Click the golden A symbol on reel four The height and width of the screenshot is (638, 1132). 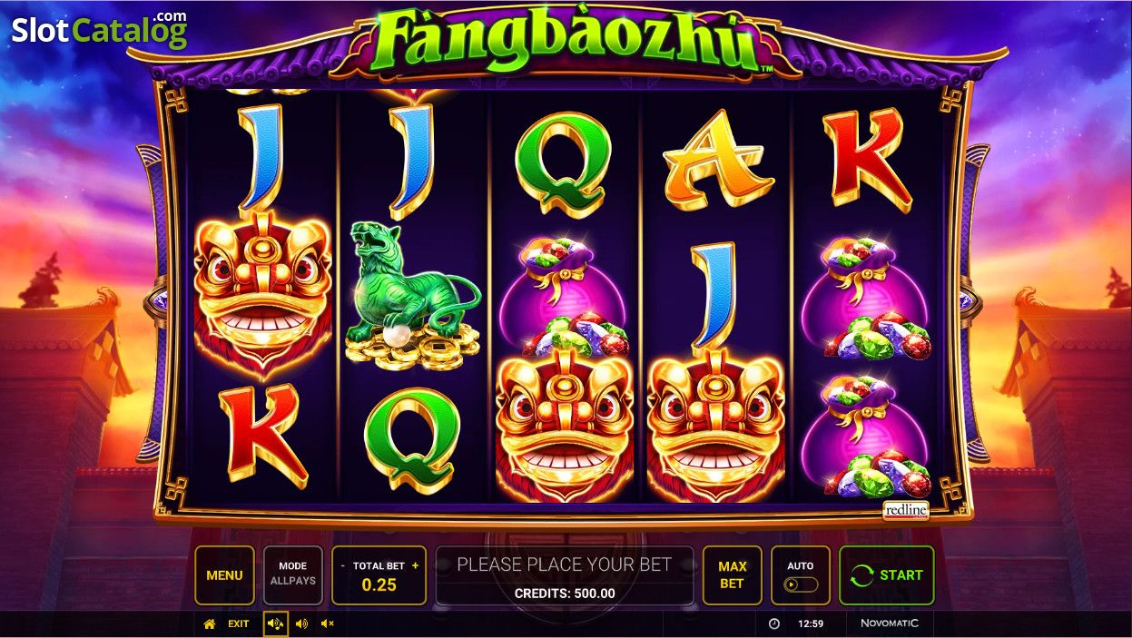pos(718,160)
